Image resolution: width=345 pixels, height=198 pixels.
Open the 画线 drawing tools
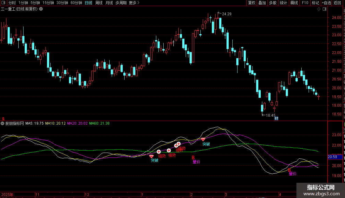(x=294, y=3)
